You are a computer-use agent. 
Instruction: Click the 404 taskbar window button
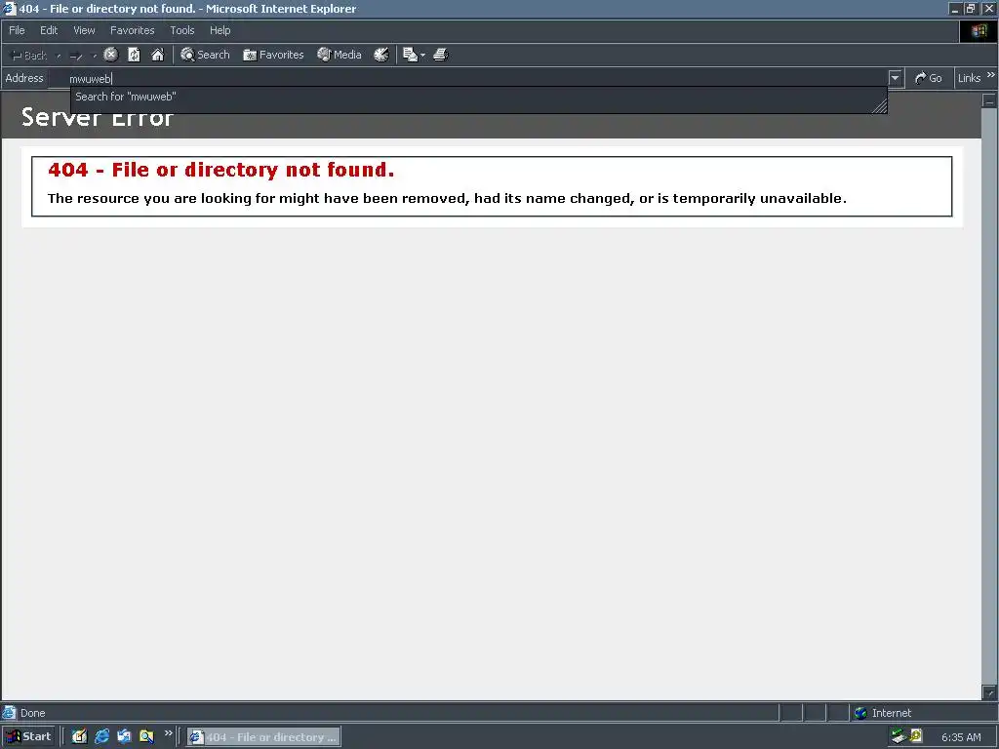click(263, 737)
